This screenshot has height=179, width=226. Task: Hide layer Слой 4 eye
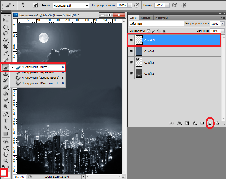point(131,51)
